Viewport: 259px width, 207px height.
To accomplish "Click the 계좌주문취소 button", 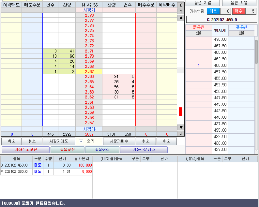I will pos(144,150).
